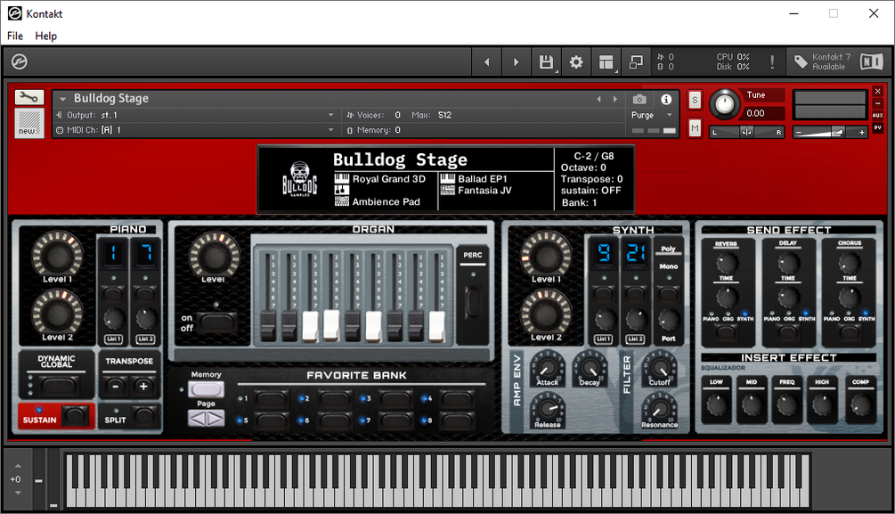The width and height of the screenshot is (895, 514).
Task: Click the PV button in instrument header
Action: (878, 128)
